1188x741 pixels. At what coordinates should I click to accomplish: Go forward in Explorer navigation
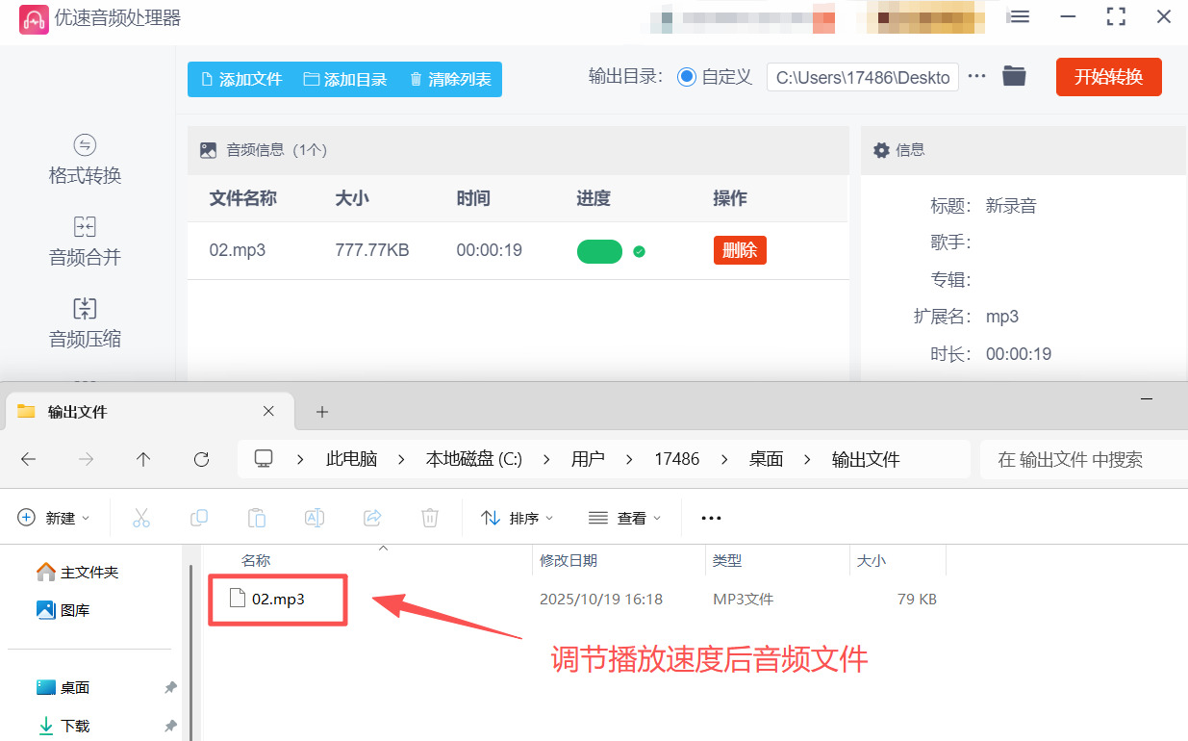[x=87, y=459]
